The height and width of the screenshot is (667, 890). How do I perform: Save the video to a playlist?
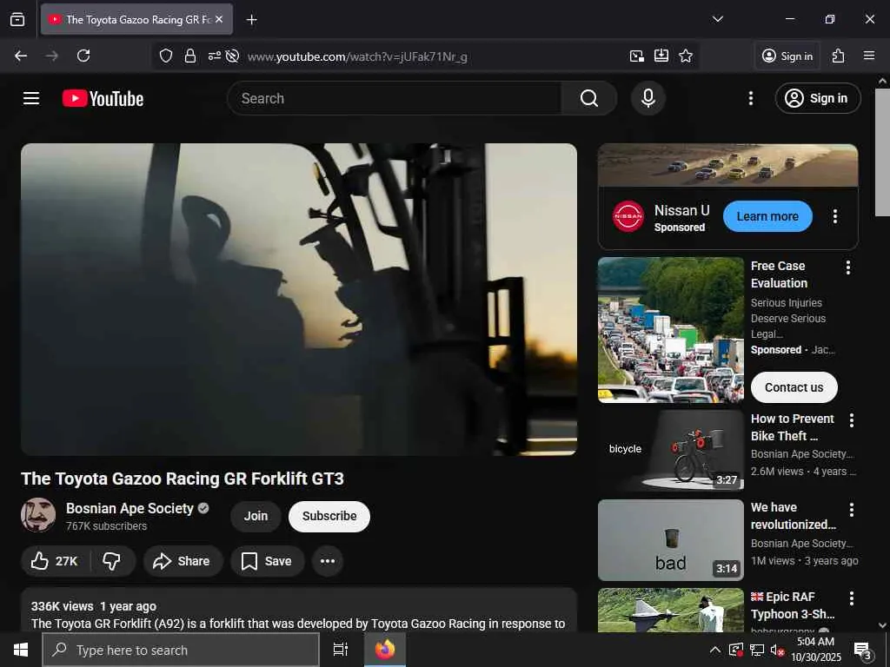tap(267, 561)
